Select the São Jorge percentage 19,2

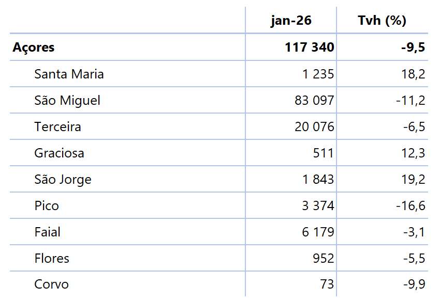point(413,180)
